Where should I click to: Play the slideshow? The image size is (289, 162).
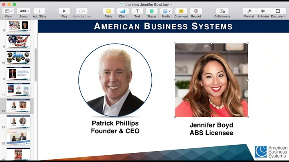[64, 11]
